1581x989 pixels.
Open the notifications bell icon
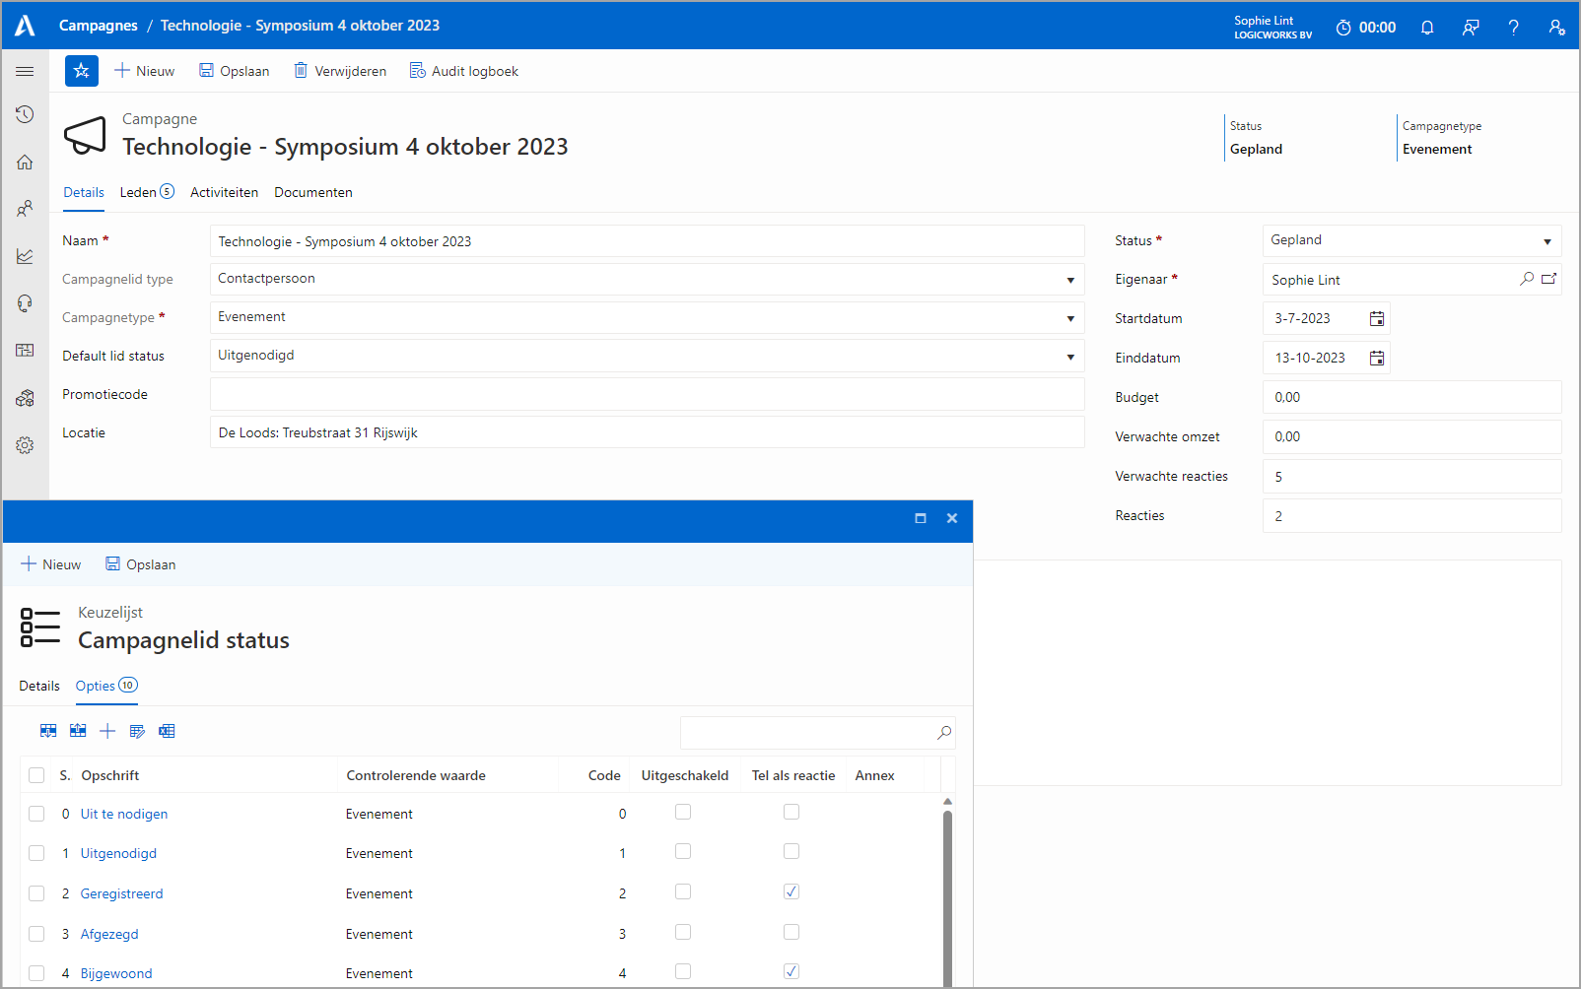click(x=1426, y=28)
